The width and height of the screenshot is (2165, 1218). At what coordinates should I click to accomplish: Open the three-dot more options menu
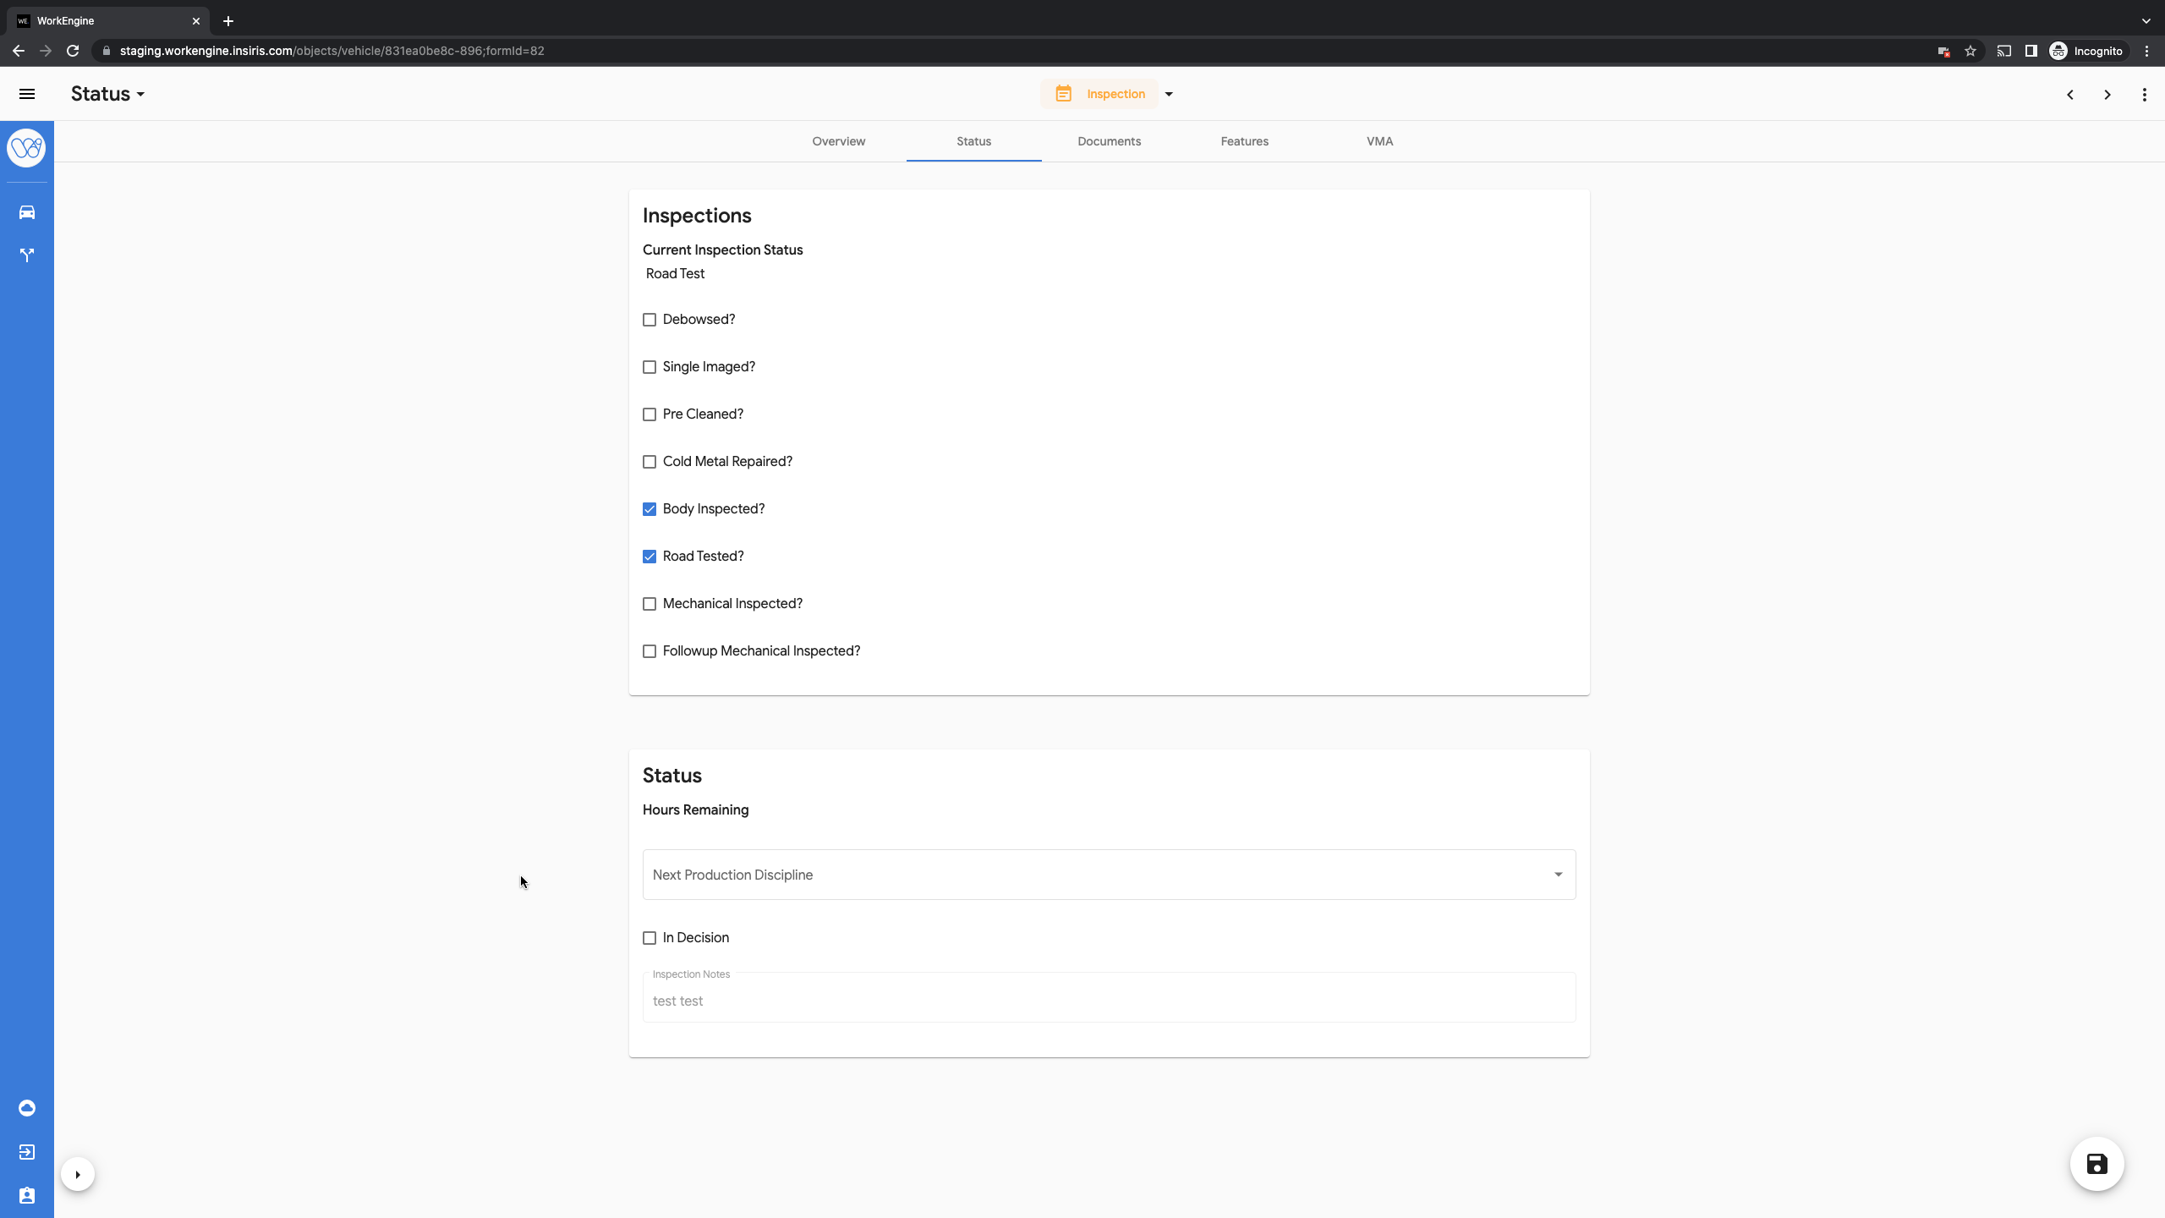pos(2145,95)
